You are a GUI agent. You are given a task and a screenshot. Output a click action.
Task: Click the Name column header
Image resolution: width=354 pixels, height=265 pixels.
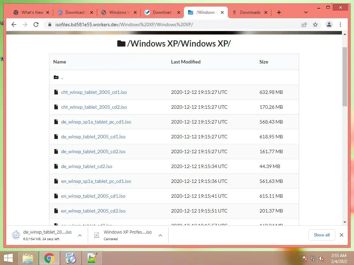(x=59, y=62)
